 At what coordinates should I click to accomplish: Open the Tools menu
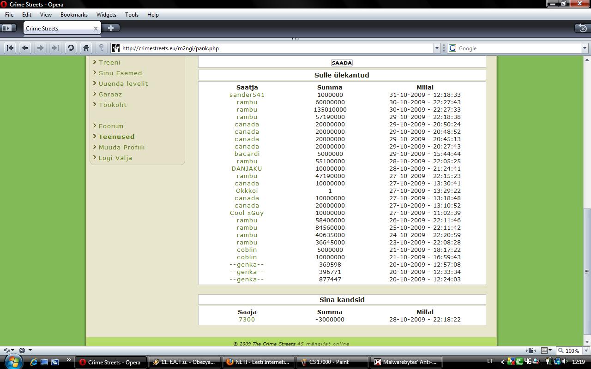tap(132, 14)
